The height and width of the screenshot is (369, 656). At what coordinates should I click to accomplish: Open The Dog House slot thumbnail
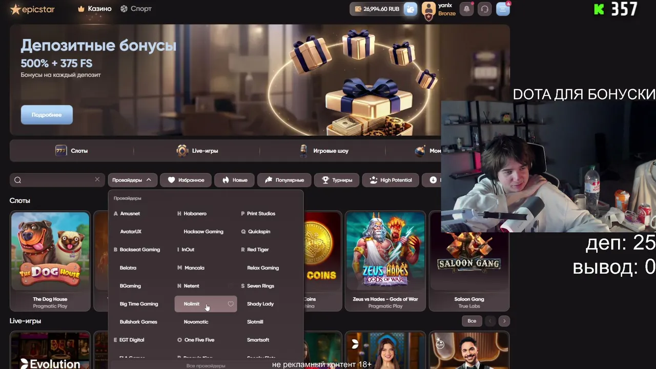[x=50, y=261]
